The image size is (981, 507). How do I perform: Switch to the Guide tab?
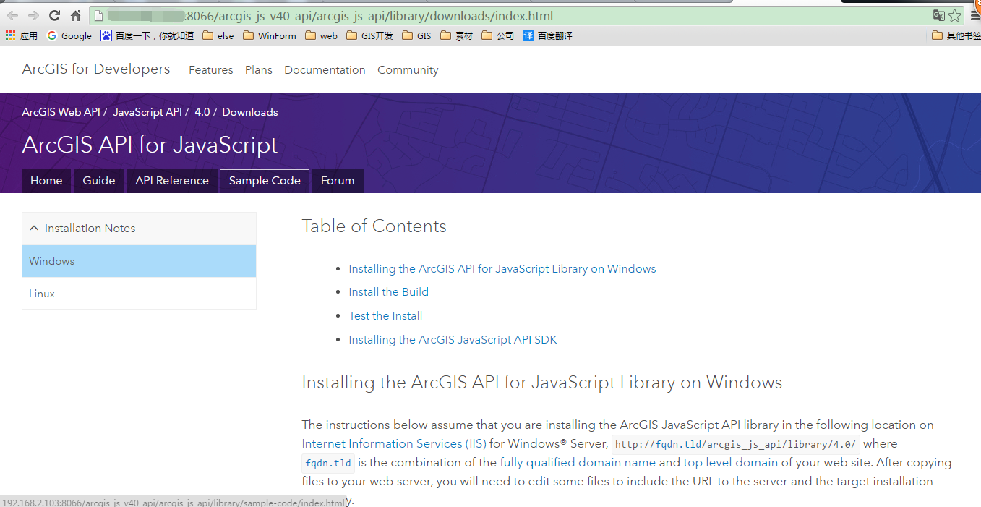[x=99, y=181]
